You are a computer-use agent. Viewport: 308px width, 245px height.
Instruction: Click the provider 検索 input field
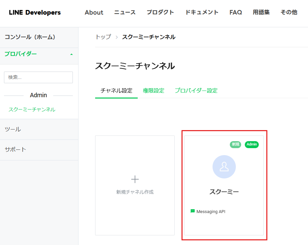(x=38, y=77)
